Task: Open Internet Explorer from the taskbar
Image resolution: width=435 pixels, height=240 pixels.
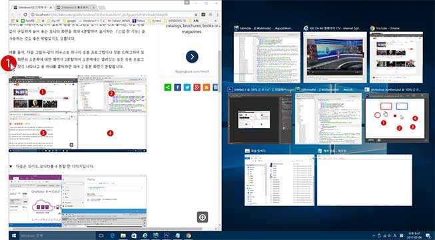Action: (145, 235)
